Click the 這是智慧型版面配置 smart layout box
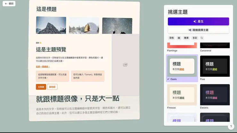Image resolution: width=237 pixels, height=133 pixels. point(53,76)
